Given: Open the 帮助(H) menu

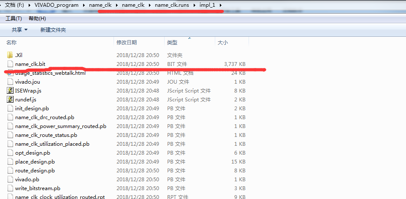Looking at the screenshot, I should coord(37,19).
